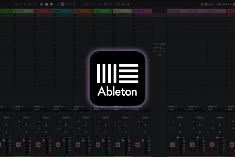This screenshot has width=235, height=157.
Task: Click the circle icon on MID BASS header
Action: pos(31,11)
